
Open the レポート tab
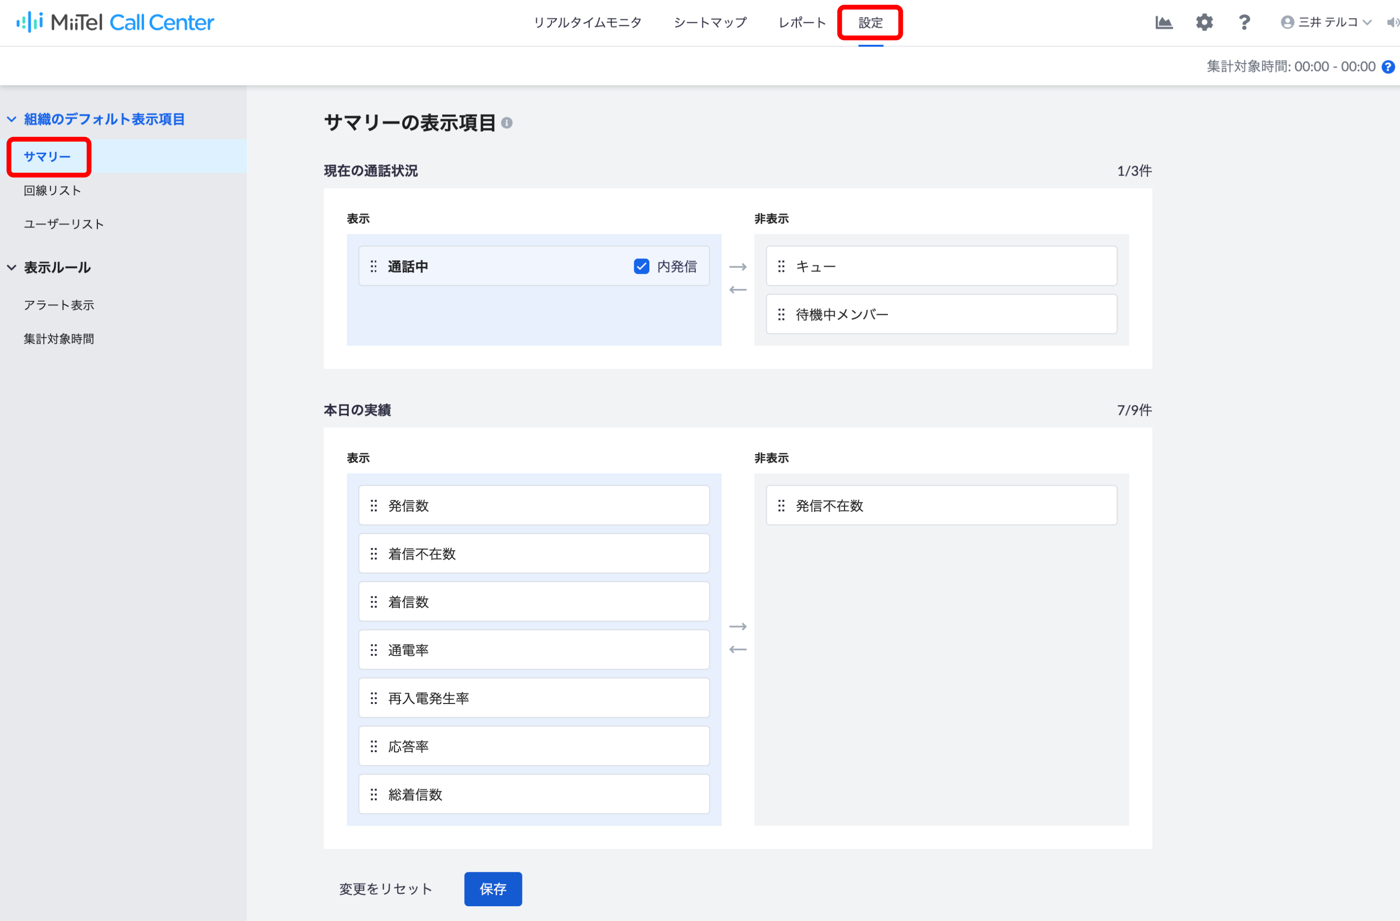tap(803, 22)
